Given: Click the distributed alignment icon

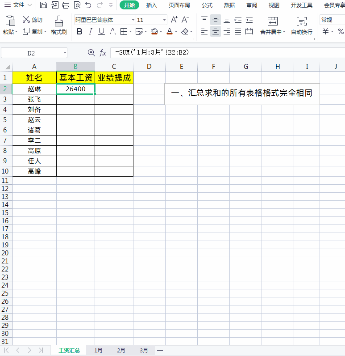Looking at the screenshot, I should click(x=249, y=31).
